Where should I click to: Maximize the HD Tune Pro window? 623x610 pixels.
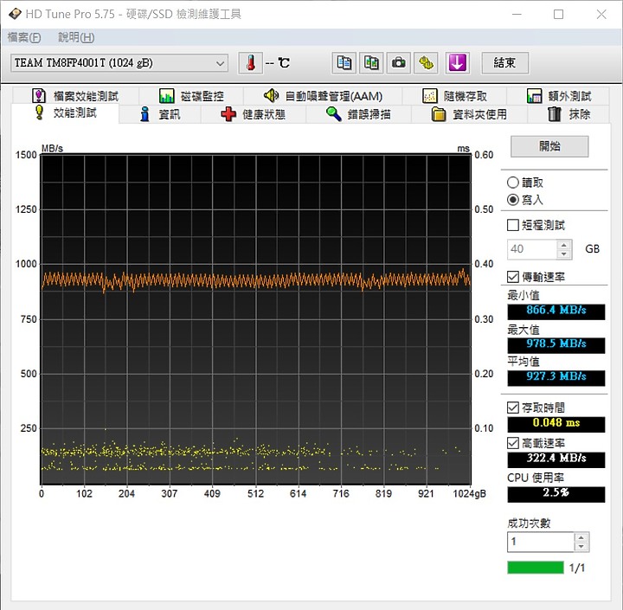click(559, 15)
